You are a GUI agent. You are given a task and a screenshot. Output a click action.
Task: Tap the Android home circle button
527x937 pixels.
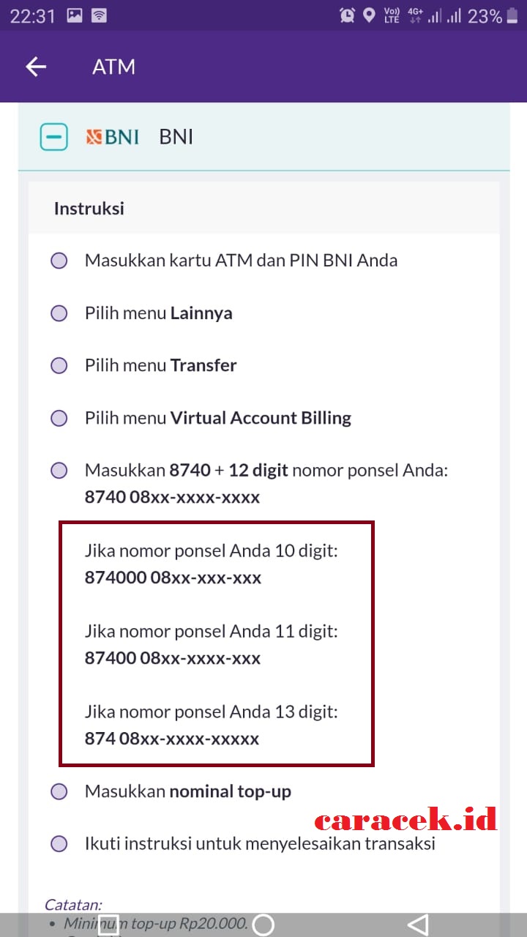point(263,925)
